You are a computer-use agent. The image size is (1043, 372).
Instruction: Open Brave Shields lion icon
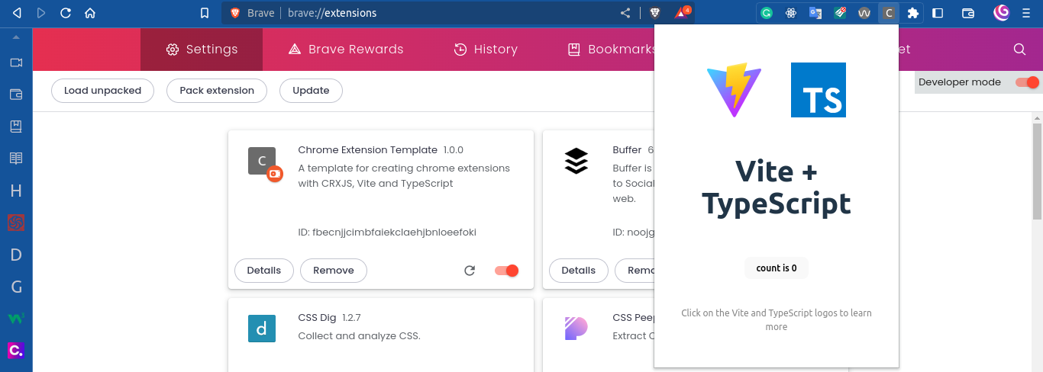[655, 13]
